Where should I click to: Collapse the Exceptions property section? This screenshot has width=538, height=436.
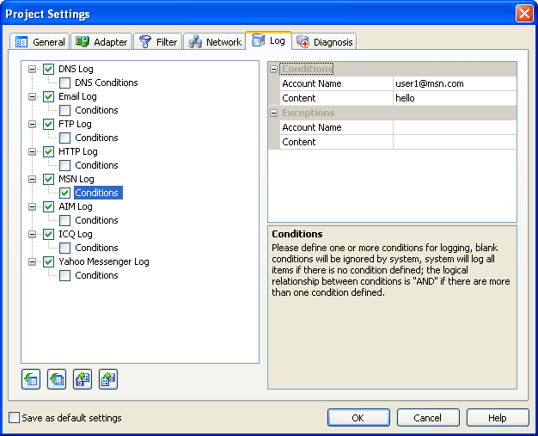pos(274,113)
